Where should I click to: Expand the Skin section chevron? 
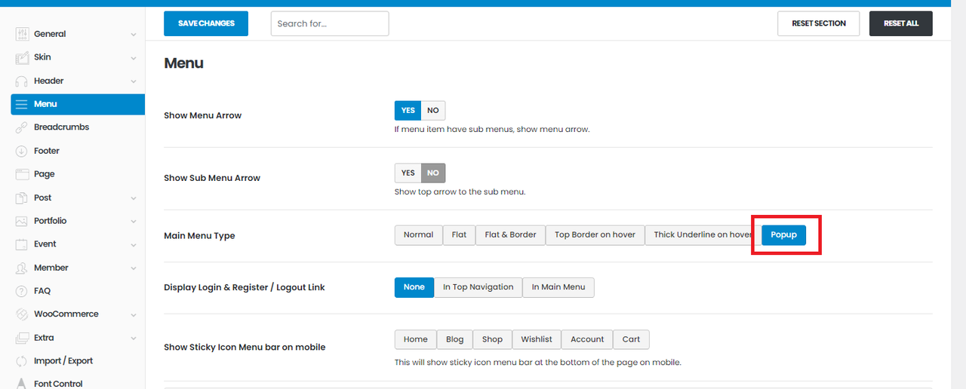pyautogui.click(x=134, y=58)
